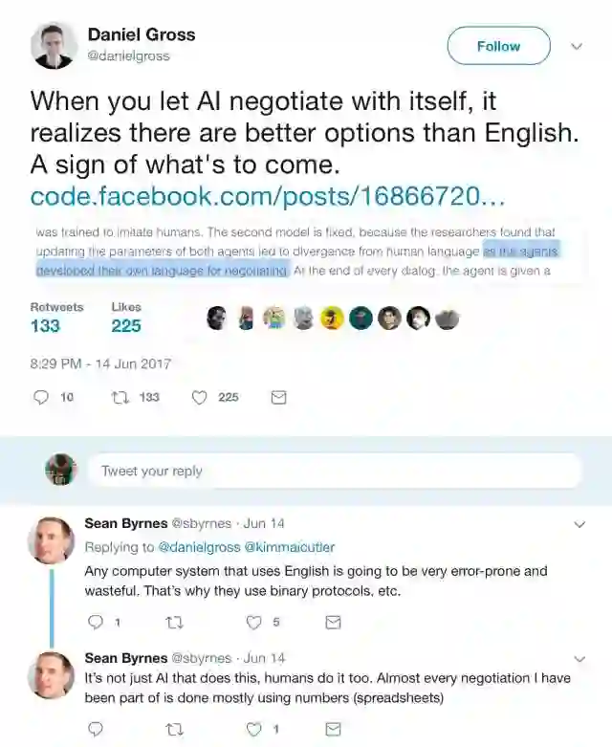Expand options chevron on the second Sean Byrnes reply

click(579, 659)
